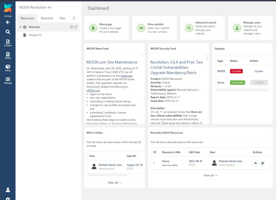Viewport: 276px width, 200px height.
Task: Select the Home (1) resource in the tree
Action: pyautogui.click(x=35, y=35)
